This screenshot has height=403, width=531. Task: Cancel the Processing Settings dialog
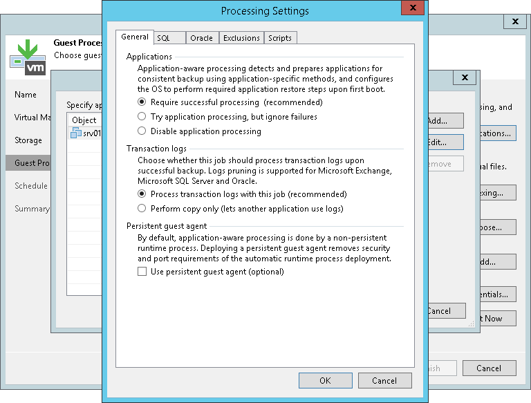384,381
